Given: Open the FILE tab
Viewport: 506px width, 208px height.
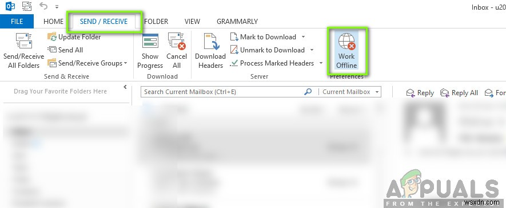Looking at the screenshot, I should pyautogui.click(x=17, y=22).
